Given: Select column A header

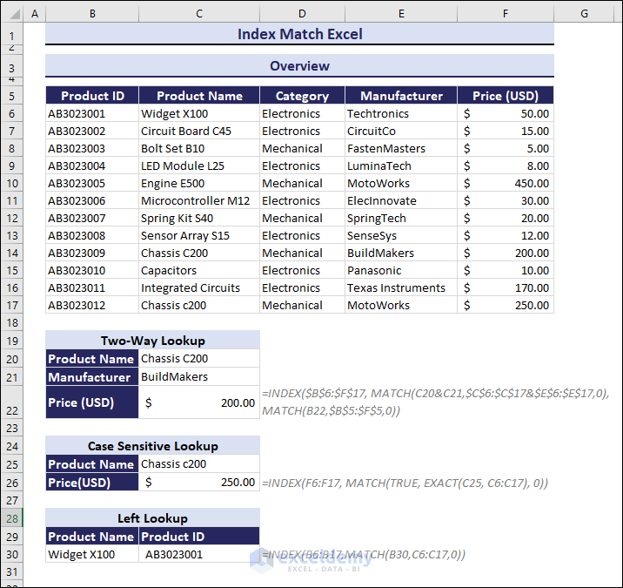Looking at the screenshot, I should click(35, 14).
